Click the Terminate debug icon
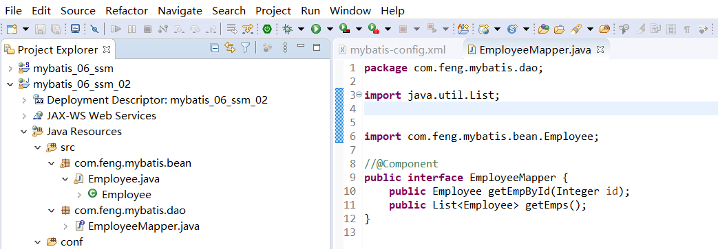The image size is (718, 249). tap(147, 29)
